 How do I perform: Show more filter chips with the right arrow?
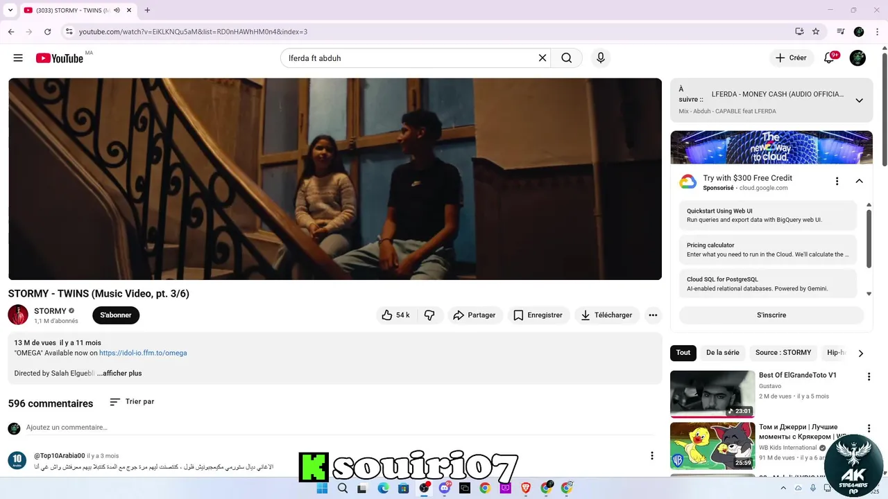(x=860, y=353)
